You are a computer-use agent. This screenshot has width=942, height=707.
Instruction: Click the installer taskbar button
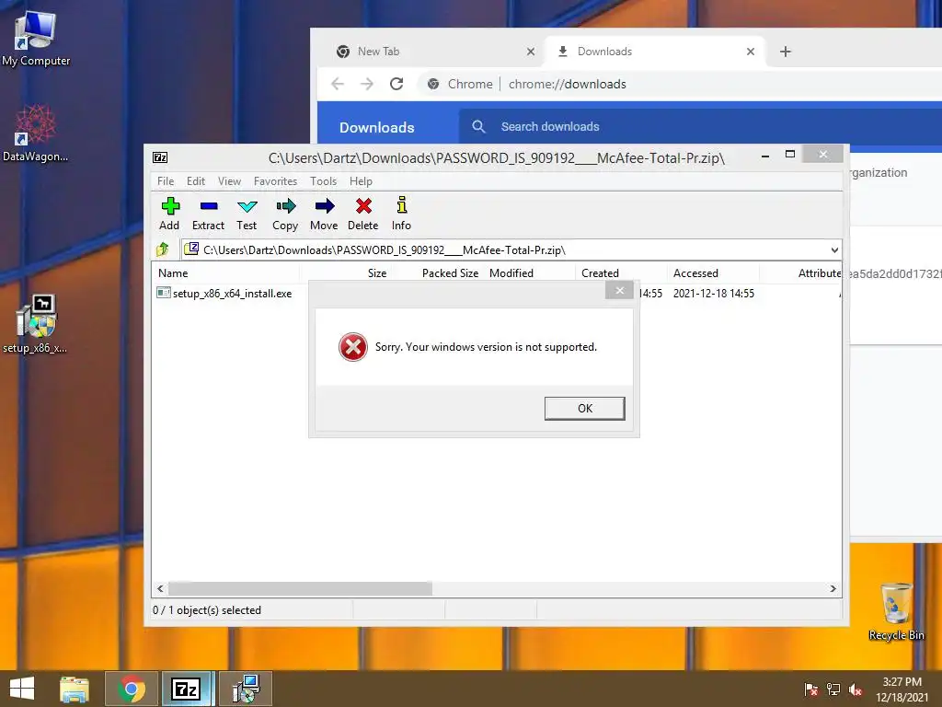coord(245,689)
